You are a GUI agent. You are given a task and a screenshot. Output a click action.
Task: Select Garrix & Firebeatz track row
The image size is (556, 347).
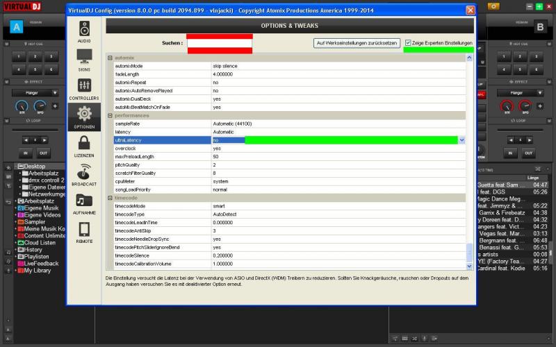click(x=513, y=213)
